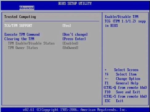The height and width of the screenshot is (112, 150).
Task: Click the left arrow beside Select Screen
Action: coord(106,70)
